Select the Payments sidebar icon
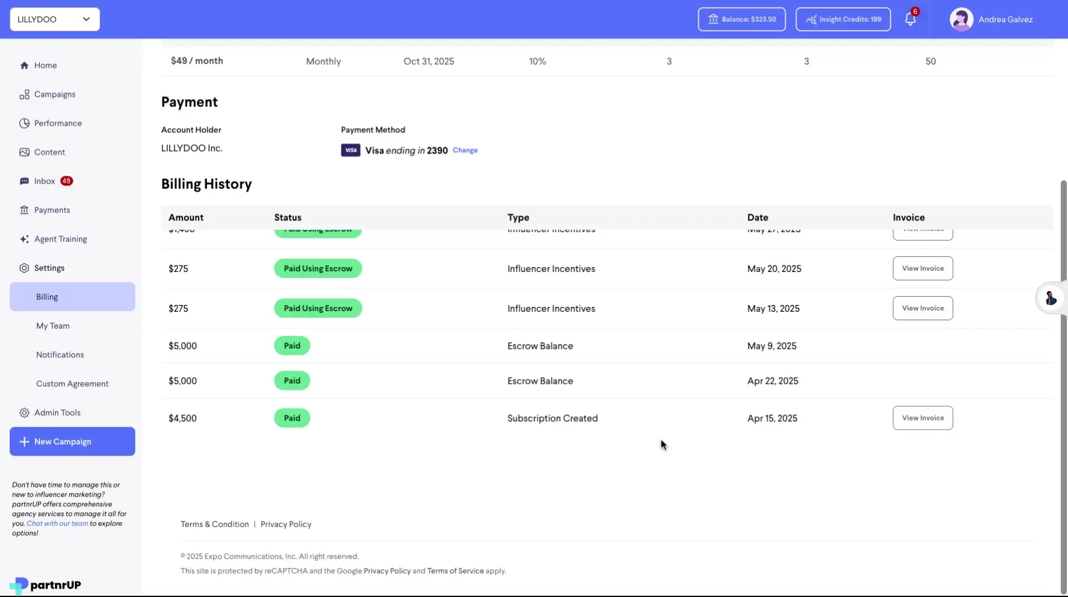This screenshot has height=597, width=1068. (x=24, y=210)
